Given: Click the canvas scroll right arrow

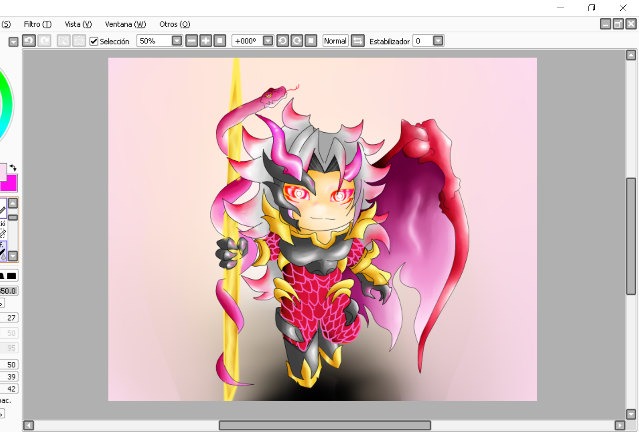Looking at the screenshot, I should pos(620,425).
